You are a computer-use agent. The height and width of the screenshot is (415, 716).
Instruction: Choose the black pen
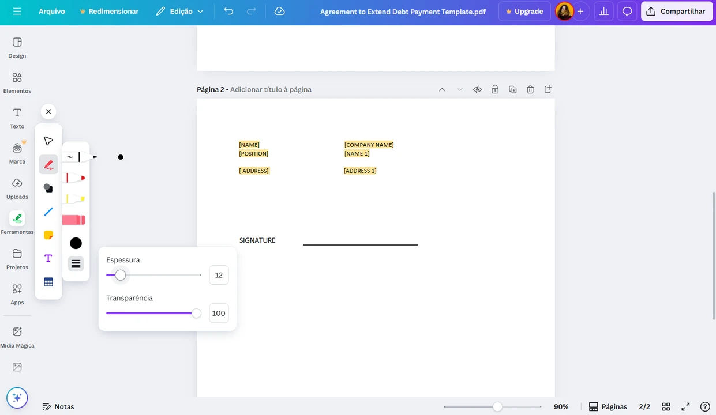(x=80, y=157)
